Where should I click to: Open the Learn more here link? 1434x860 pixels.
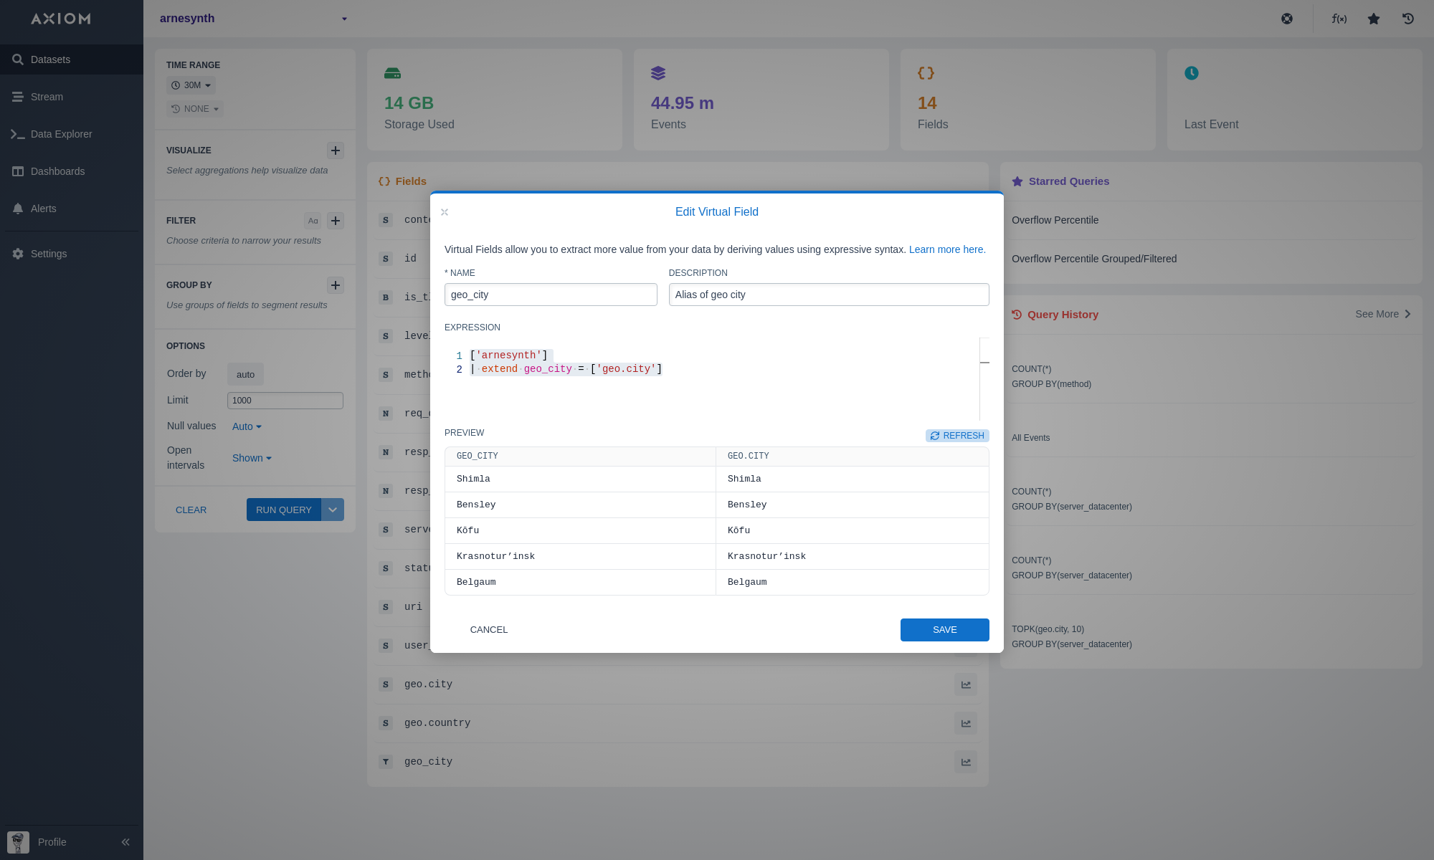pos(946,249)
